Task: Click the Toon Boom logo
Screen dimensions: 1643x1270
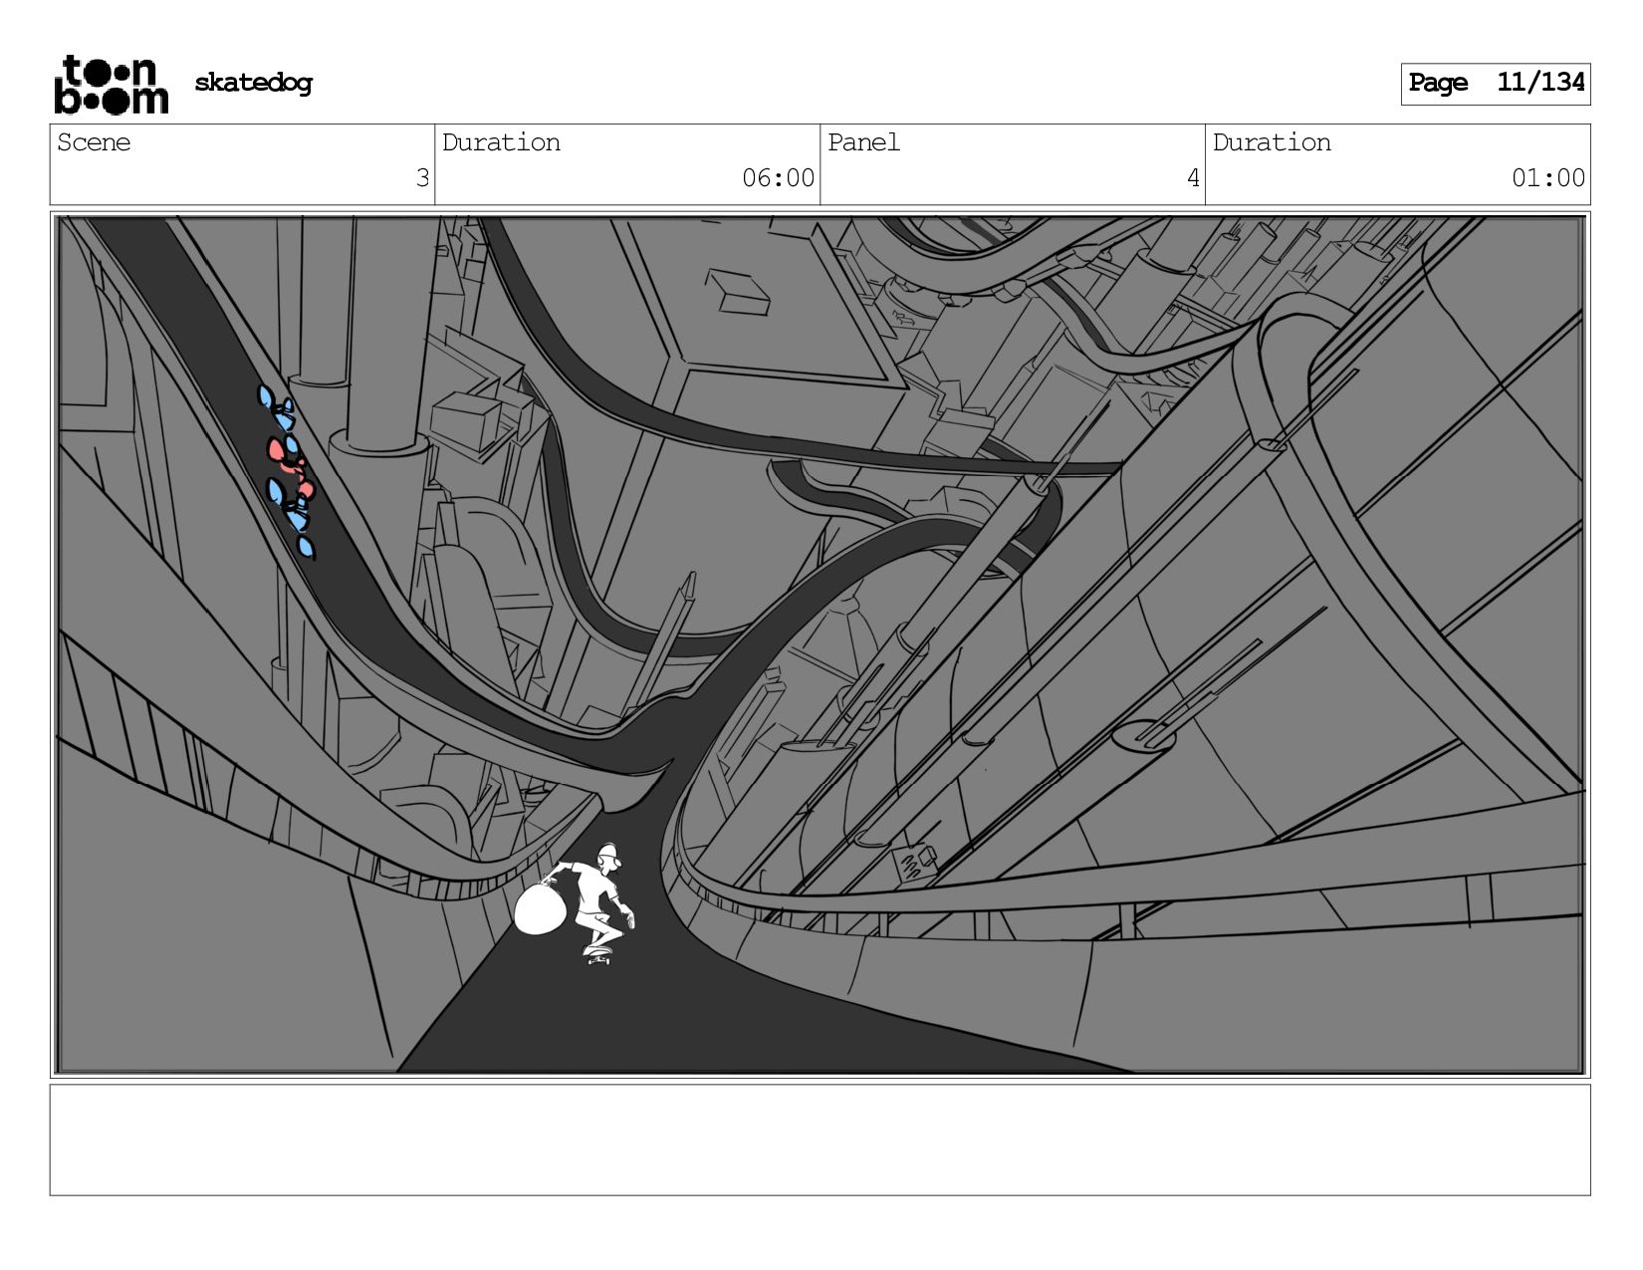Action: pyautogui.click(x=111, y=84)
